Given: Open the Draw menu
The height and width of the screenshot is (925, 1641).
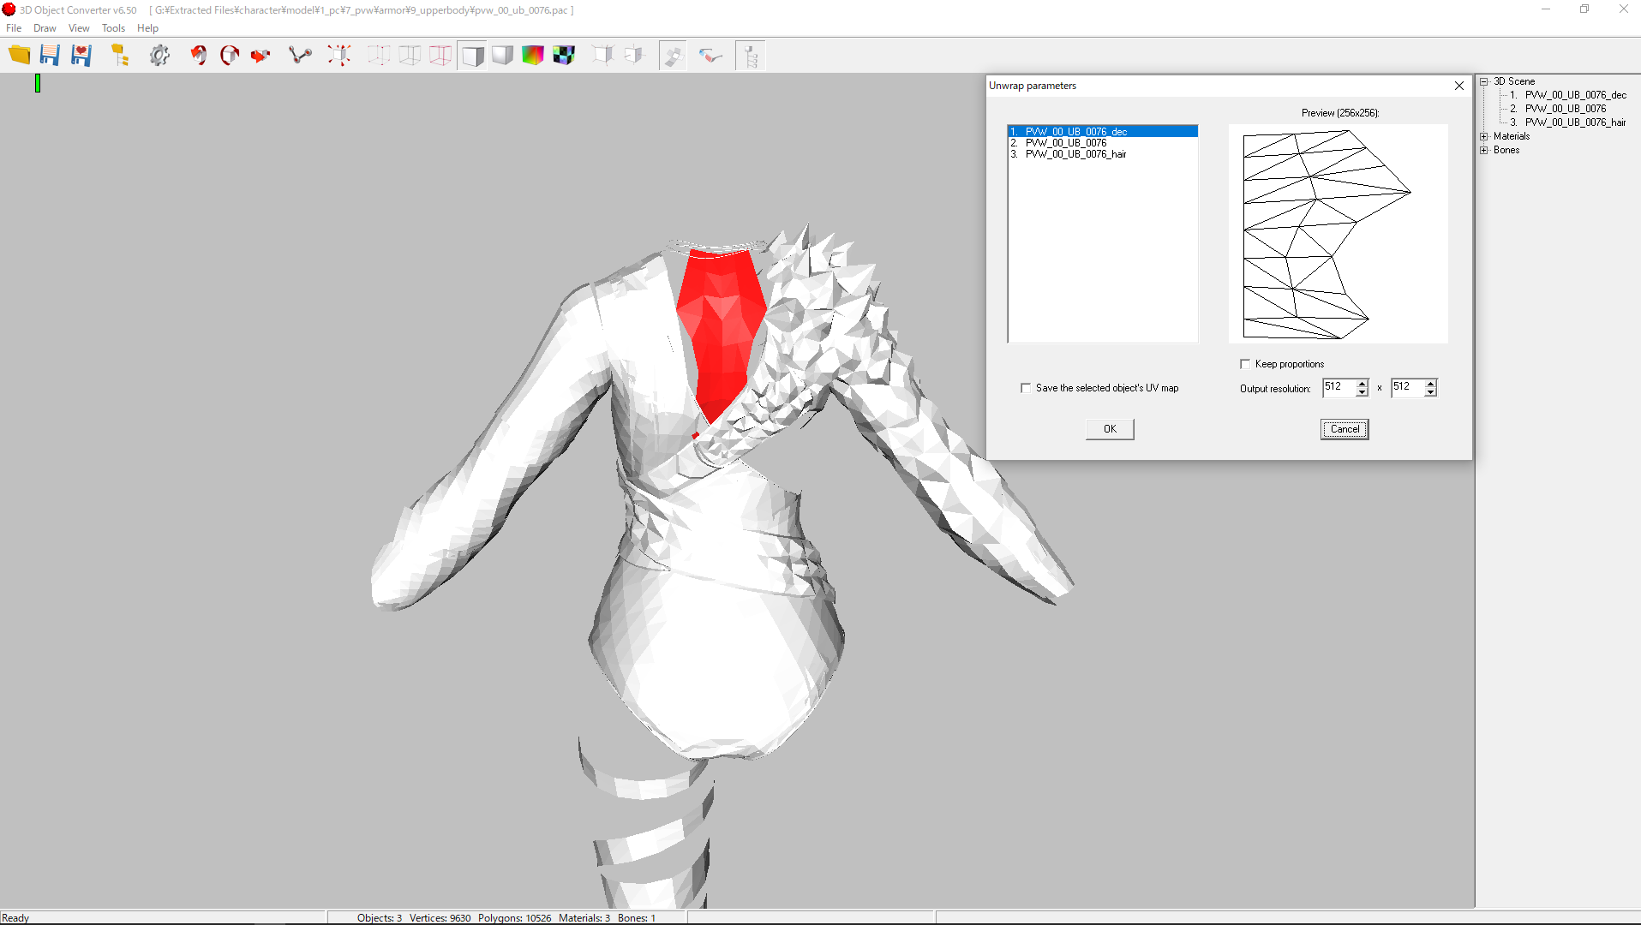Looking at the screenshot, I should [45, 28].
